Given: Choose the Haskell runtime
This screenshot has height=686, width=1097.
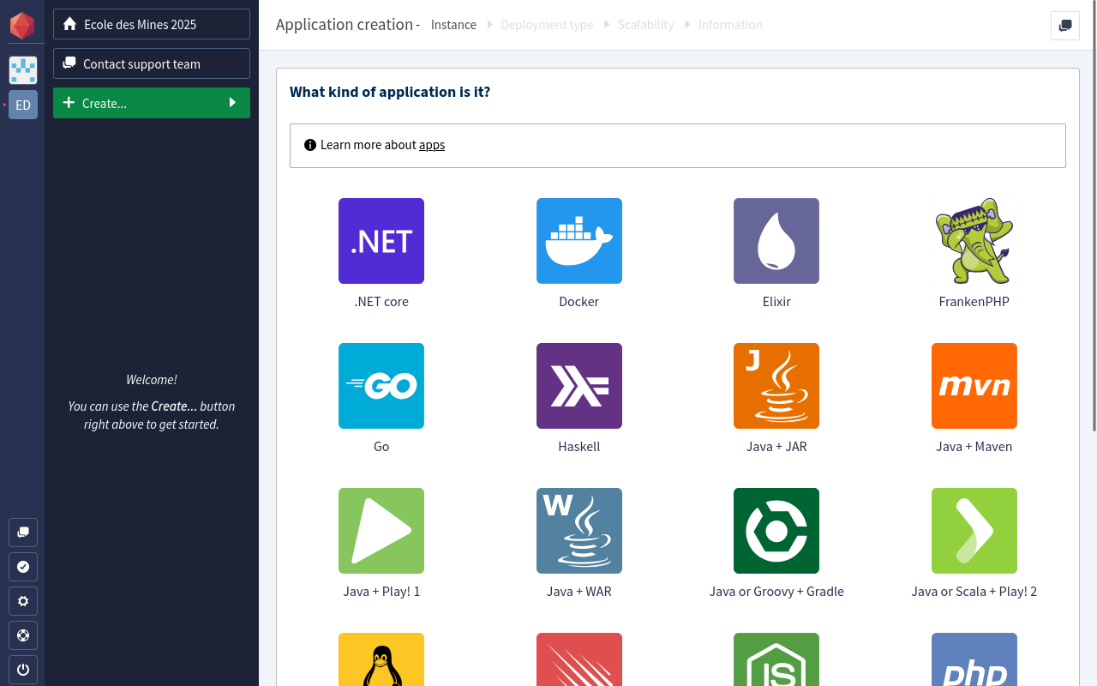Looking at the screenshot, I should 578,386.
